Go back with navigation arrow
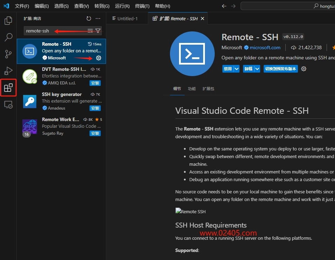The width and height of the screenshot is (335, 260). pos(224,6)
